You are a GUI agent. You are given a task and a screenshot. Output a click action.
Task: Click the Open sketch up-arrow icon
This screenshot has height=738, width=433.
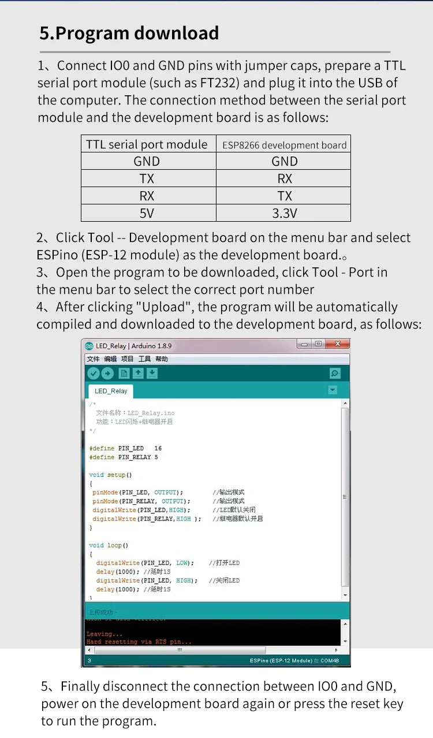(138, 374)
